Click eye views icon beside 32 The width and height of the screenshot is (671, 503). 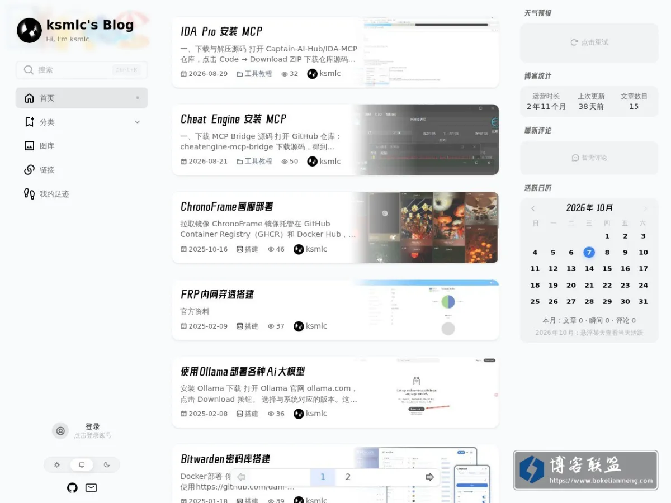pyautogui.click(x=284, y=74)
